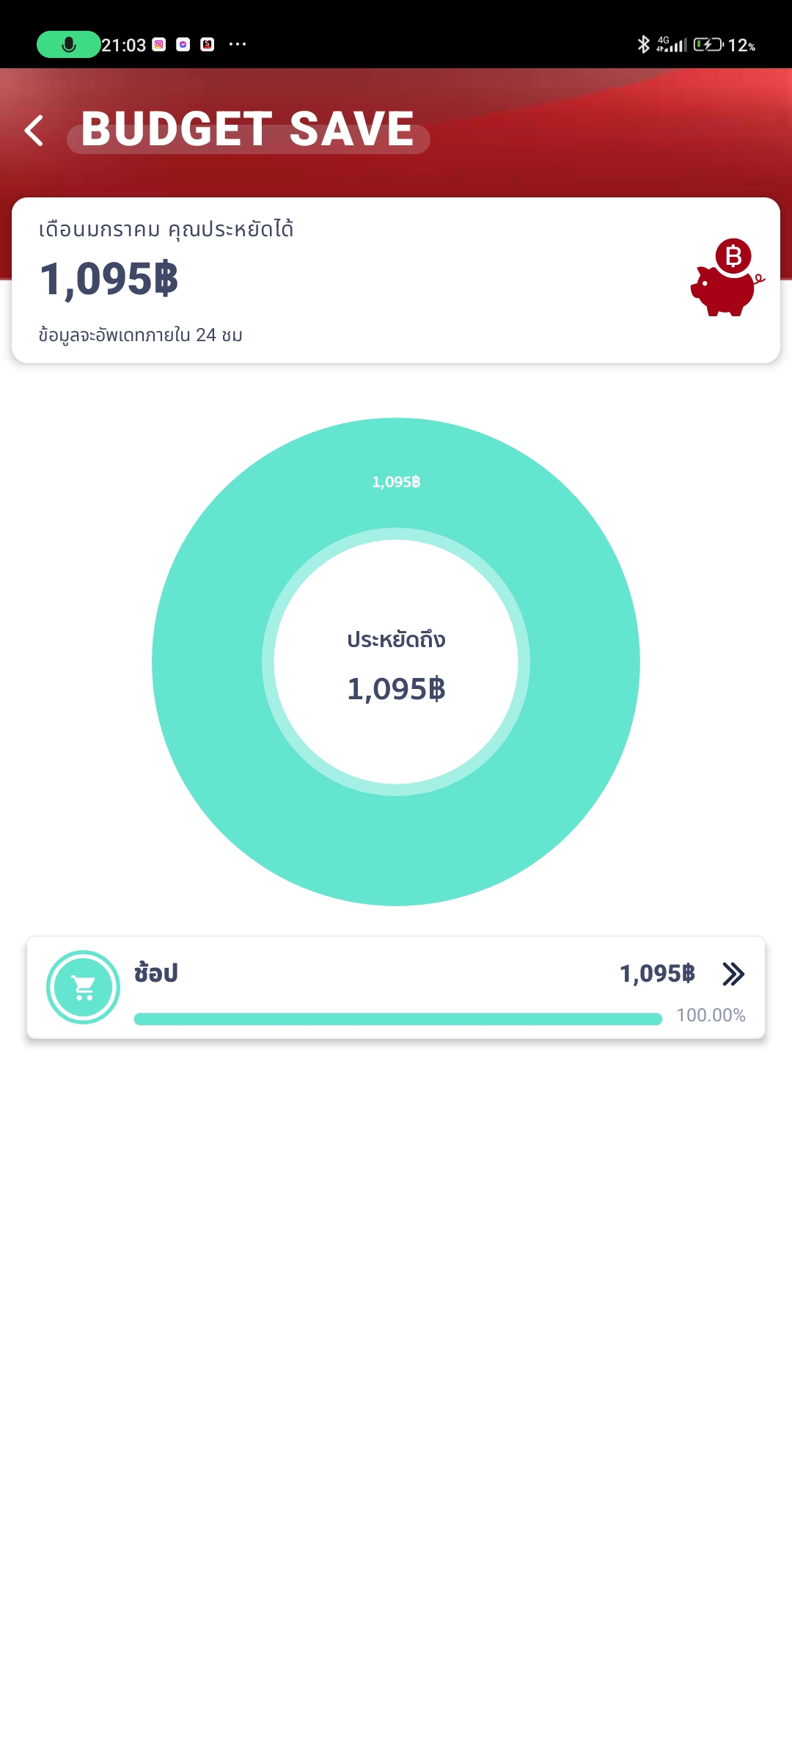The height and width of the screenshot is (1761, 792).
Task: Tap the ช้อป teal progress bar
Action: [x=397, y=1018]
